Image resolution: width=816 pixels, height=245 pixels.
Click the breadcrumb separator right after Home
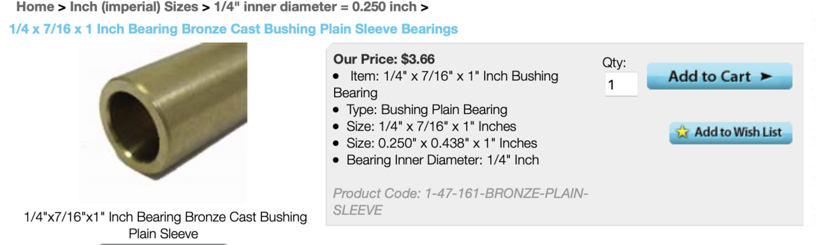[62, 8]
